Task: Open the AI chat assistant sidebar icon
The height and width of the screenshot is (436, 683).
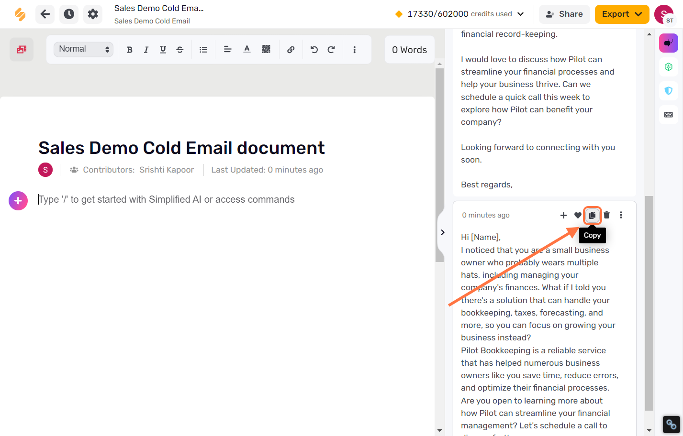Action: [x=669, y=43]
